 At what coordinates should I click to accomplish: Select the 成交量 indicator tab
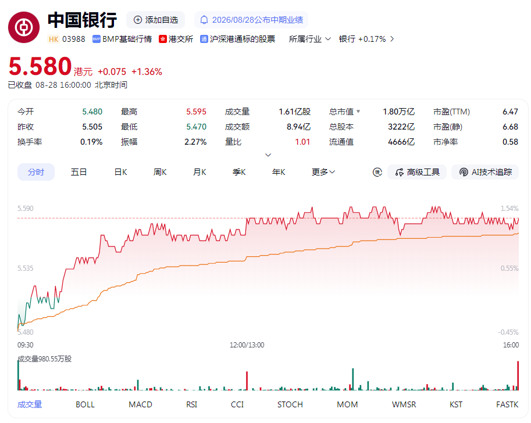pyautogui.click(x=30, y=404)
